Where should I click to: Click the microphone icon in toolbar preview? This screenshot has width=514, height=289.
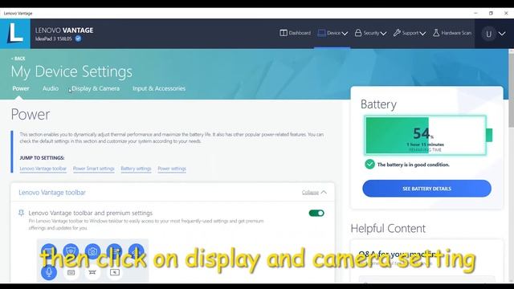pos(49,272)
